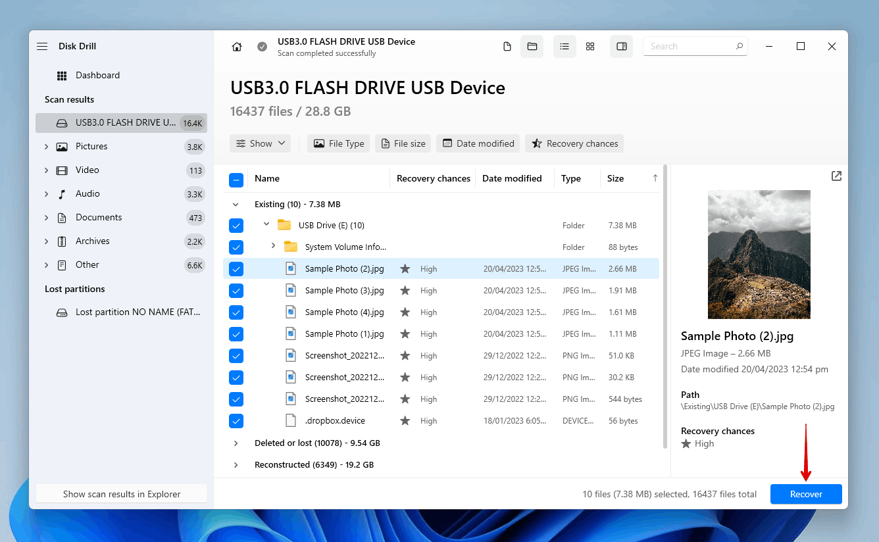The height and width of the screenshot is (542, 879).
Task: Switch to file view icon in toolbar
Action: pos(507,47)
